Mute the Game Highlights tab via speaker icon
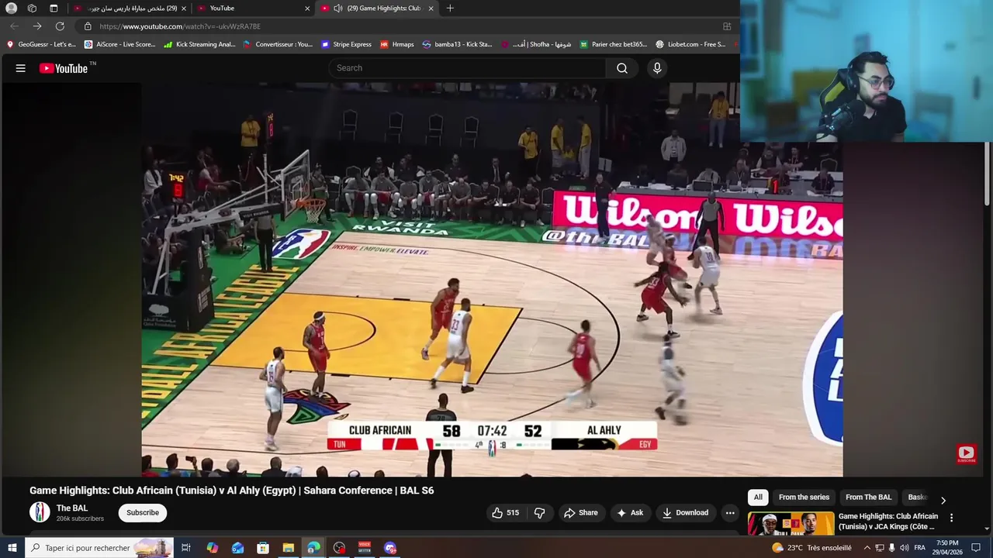Viewport: 993px width, 558px height. (338, 9)
